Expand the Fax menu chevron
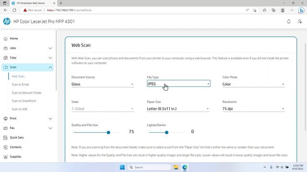The width and height of the screenshot is (307, 172). coord(50,128)
